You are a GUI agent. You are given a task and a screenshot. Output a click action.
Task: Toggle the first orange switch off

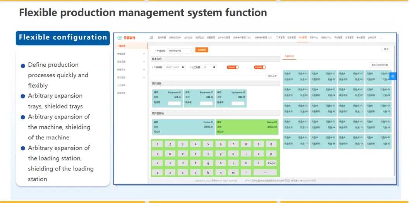coord(233,67)
